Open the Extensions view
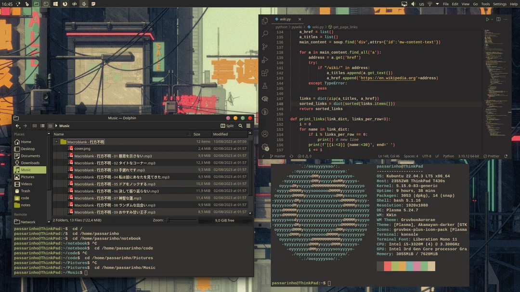Viewport: 520px width, 292px height. coord(264,72)
